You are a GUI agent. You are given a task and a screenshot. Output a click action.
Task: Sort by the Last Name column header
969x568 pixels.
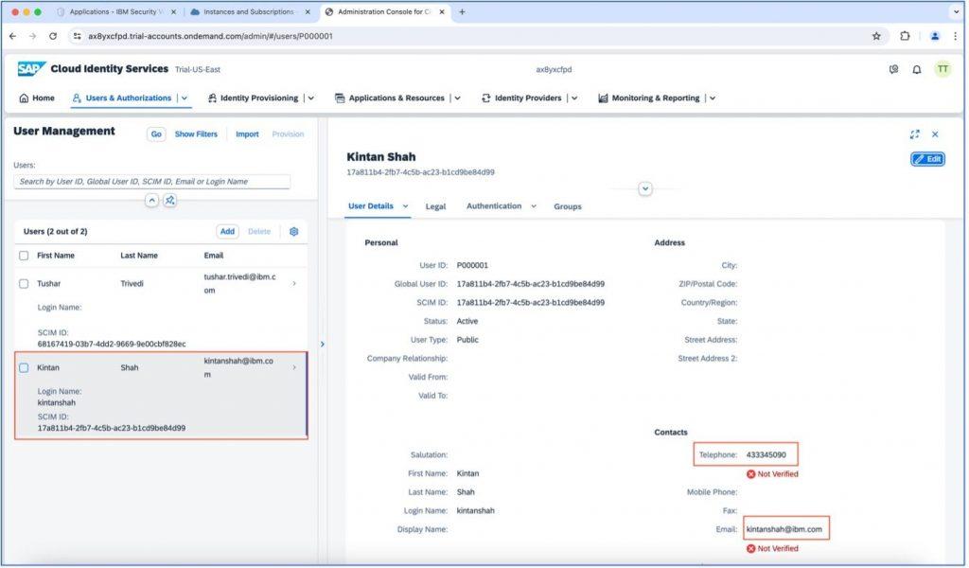tap(139, 256)
